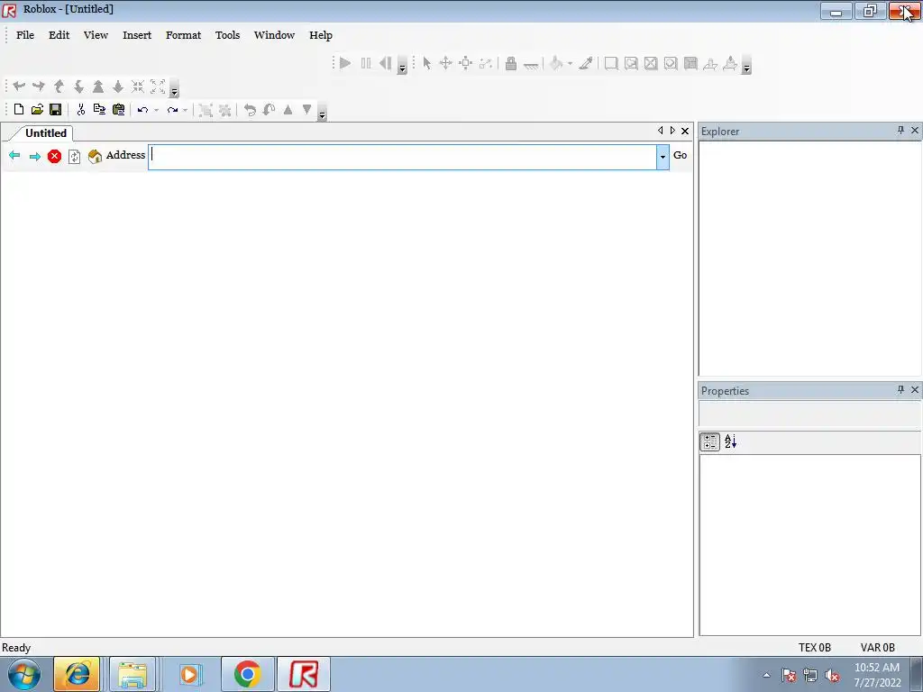The height and width of the screenshot is (692, 923).
Task: Open the Format menu
Action: coord(183,35)
